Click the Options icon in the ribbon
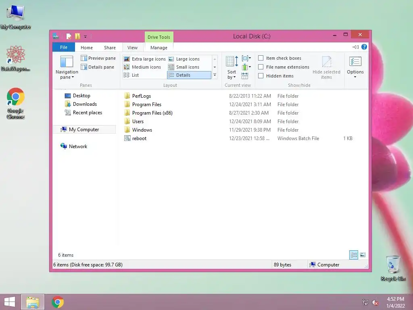 coord(355,62)
